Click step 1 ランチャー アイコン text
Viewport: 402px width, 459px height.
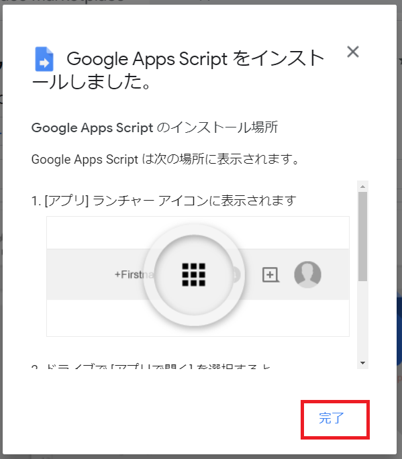pos(164,201)
